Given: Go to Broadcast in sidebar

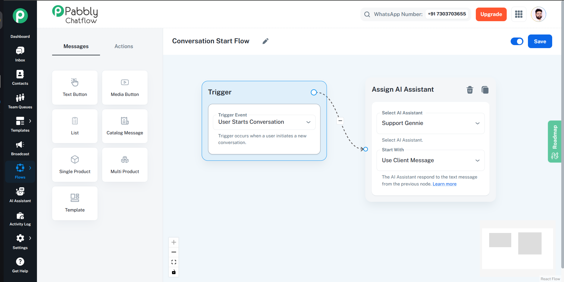Looking at the screenshot, I should pos(20,148).
